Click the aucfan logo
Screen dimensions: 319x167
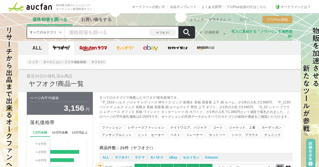[30, 7]
